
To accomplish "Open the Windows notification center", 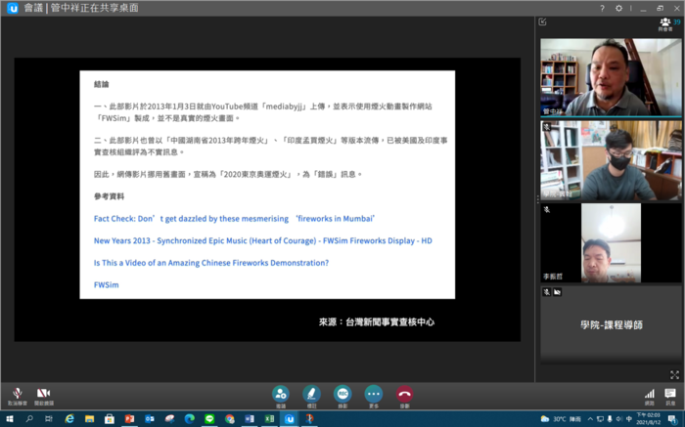I will click(x=672, y=419).
